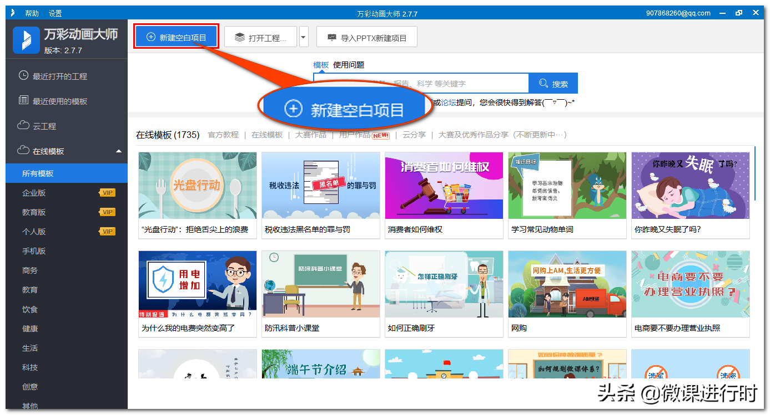Screen dimensions: 770x415
Task: Focus the template keyword search field
Action: 421,83
